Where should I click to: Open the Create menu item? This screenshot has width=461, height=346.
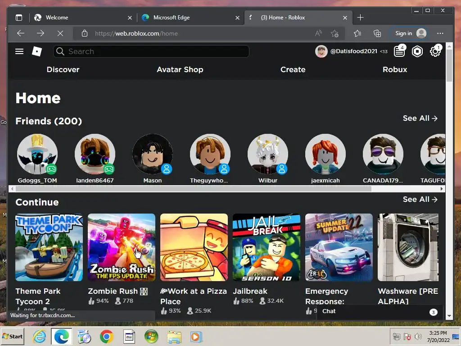tap(293, 69)
